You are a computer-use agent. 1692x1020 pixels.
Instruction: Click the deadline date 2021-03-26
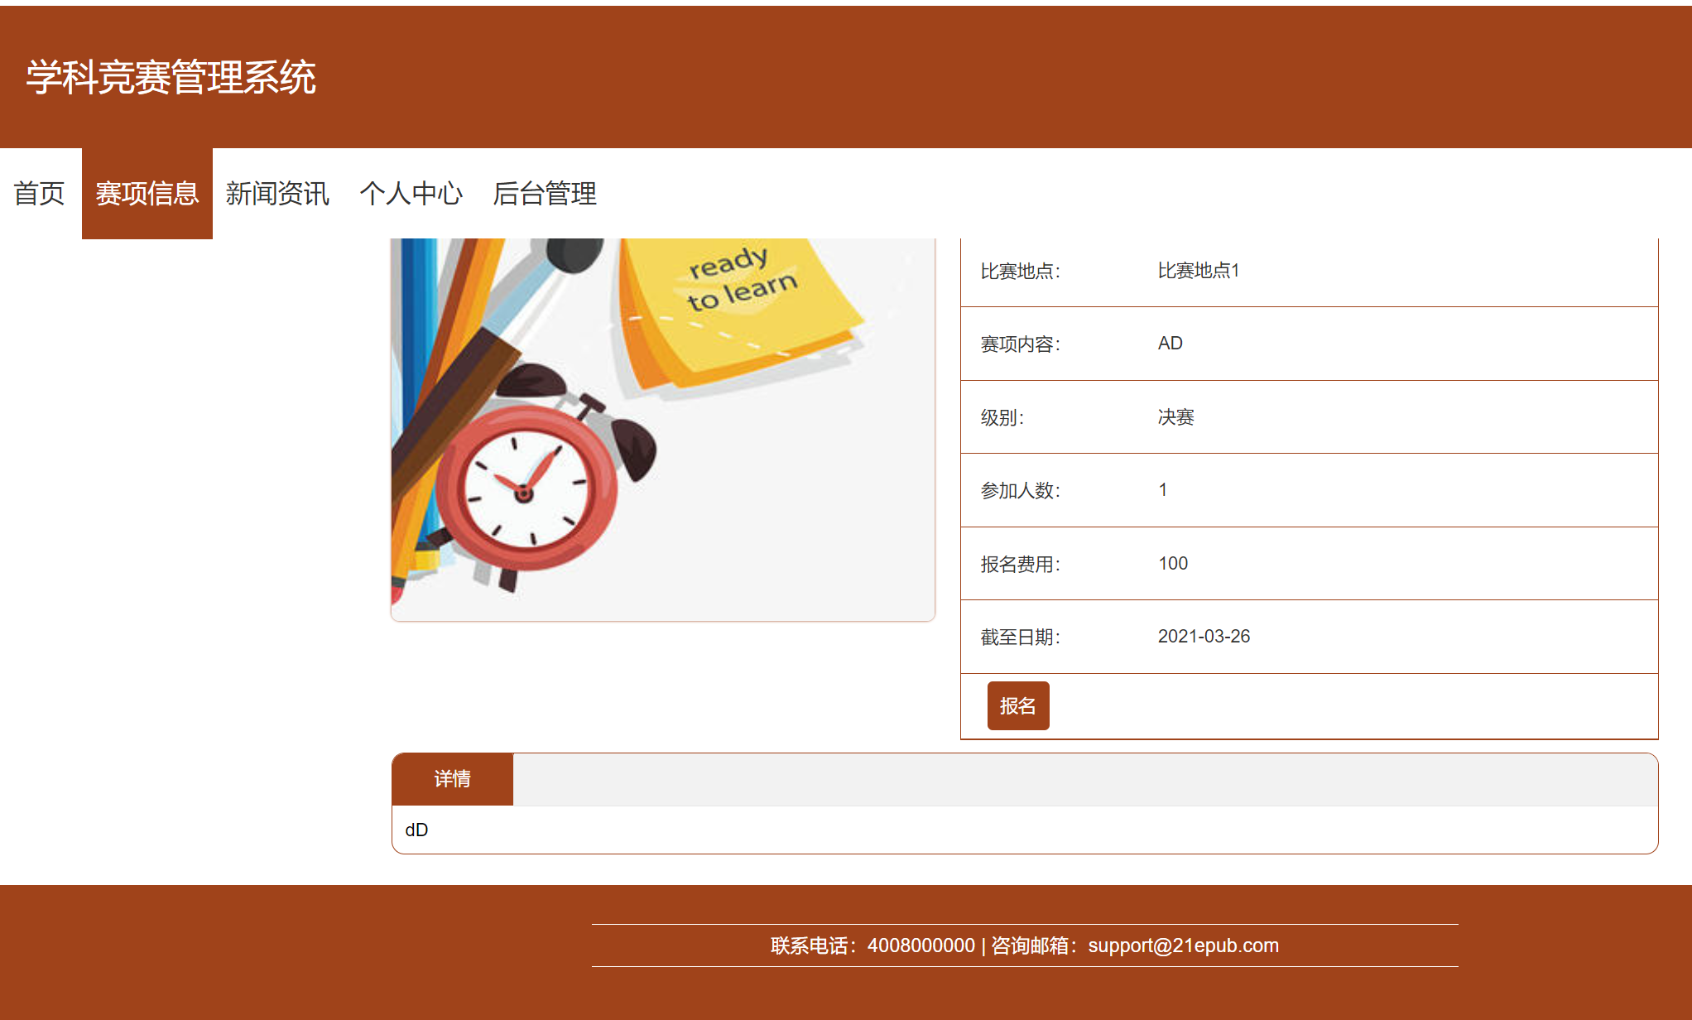(x=1205, y=637)
